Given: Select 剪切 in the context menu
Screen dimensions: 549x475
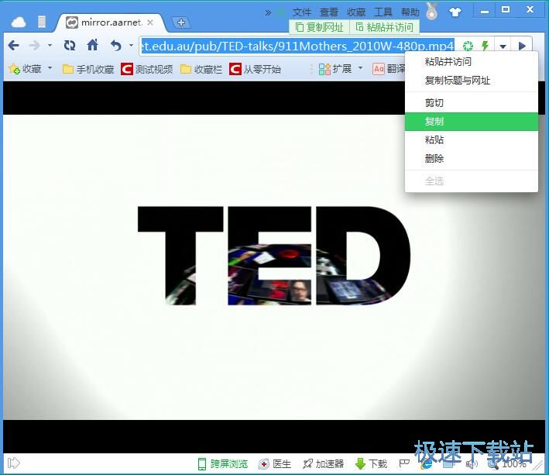Looking at the screenshot, I should point(472,103).
